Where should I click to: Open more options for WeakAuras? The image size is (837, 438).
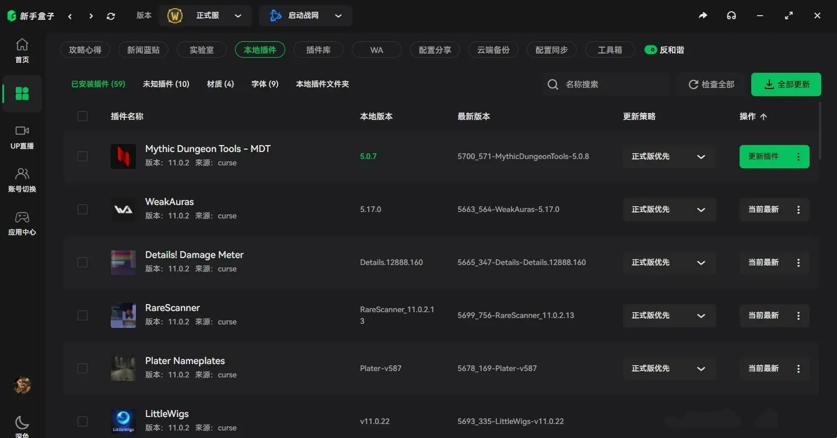[x=799, y=210]
